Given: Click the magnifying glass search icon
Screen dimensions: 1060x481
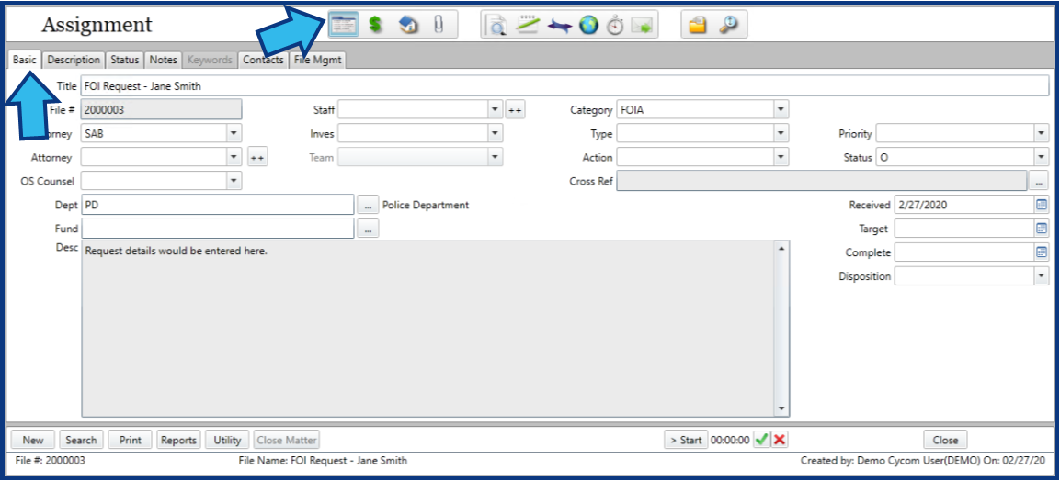Looking at the screenshot, I should coord(728,25).
